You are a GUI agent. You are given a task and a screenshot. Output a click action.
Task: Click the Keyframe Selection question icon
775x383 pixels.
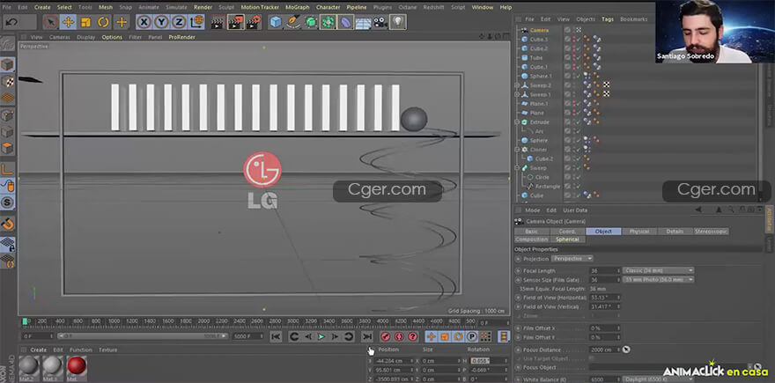coord(413,336)
